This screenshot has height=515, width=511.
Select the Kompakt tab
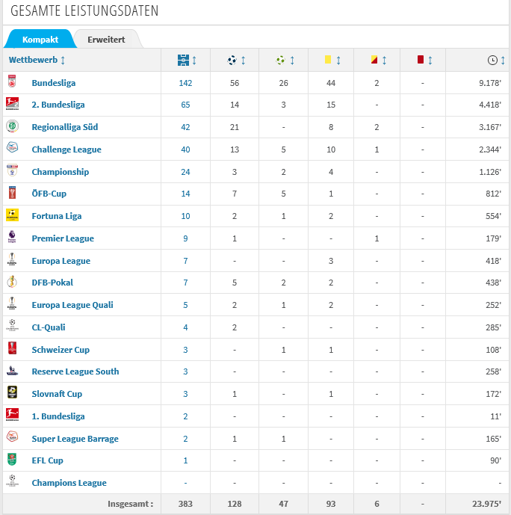click(x=40, y=40)
